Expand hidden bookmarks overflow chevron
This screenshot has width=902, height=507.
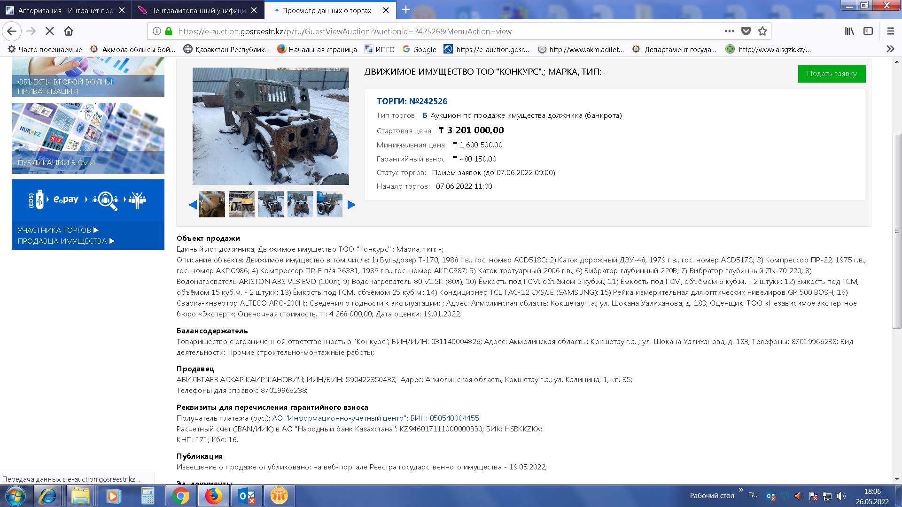pos(890,49)
